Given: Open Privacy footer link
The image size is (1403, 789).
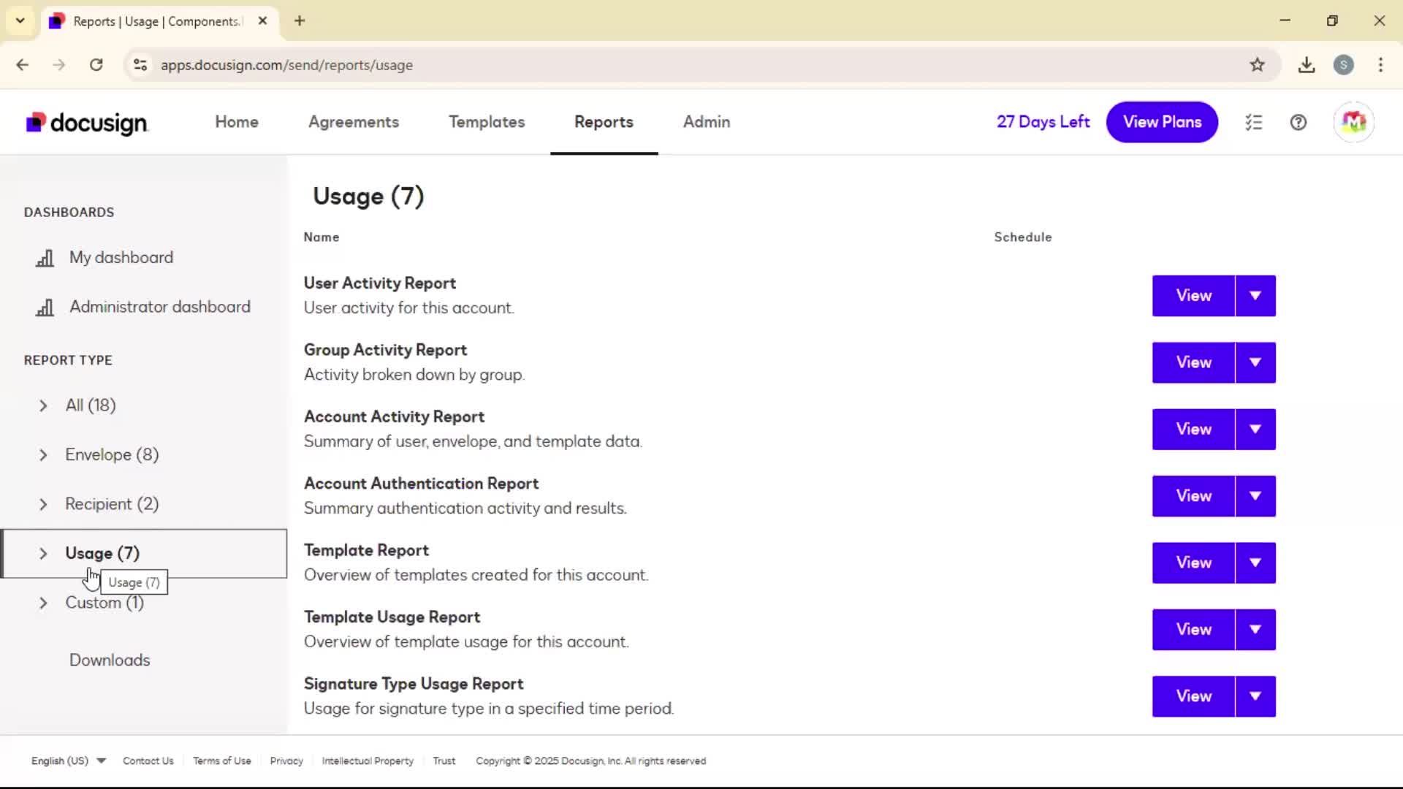Looking at the screenshot, I should (286, 761).
